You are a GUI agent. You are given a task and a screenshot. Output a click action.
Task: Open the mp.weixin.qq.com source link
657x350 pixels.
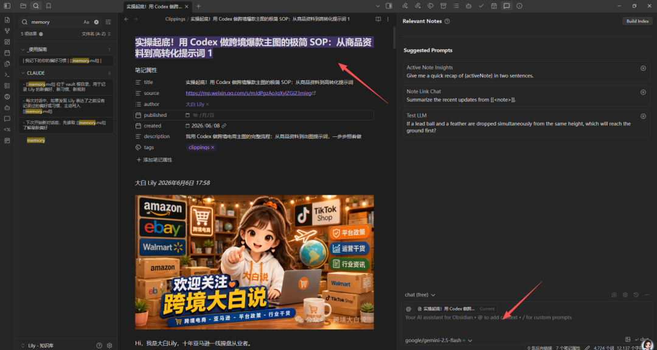(x=249, y=93)
